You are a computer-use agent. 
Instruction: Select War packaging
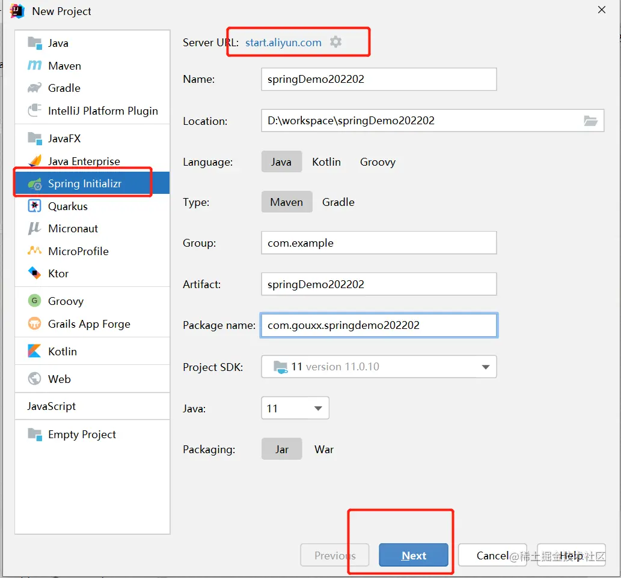pyautogui.click(x=324, y=449)
